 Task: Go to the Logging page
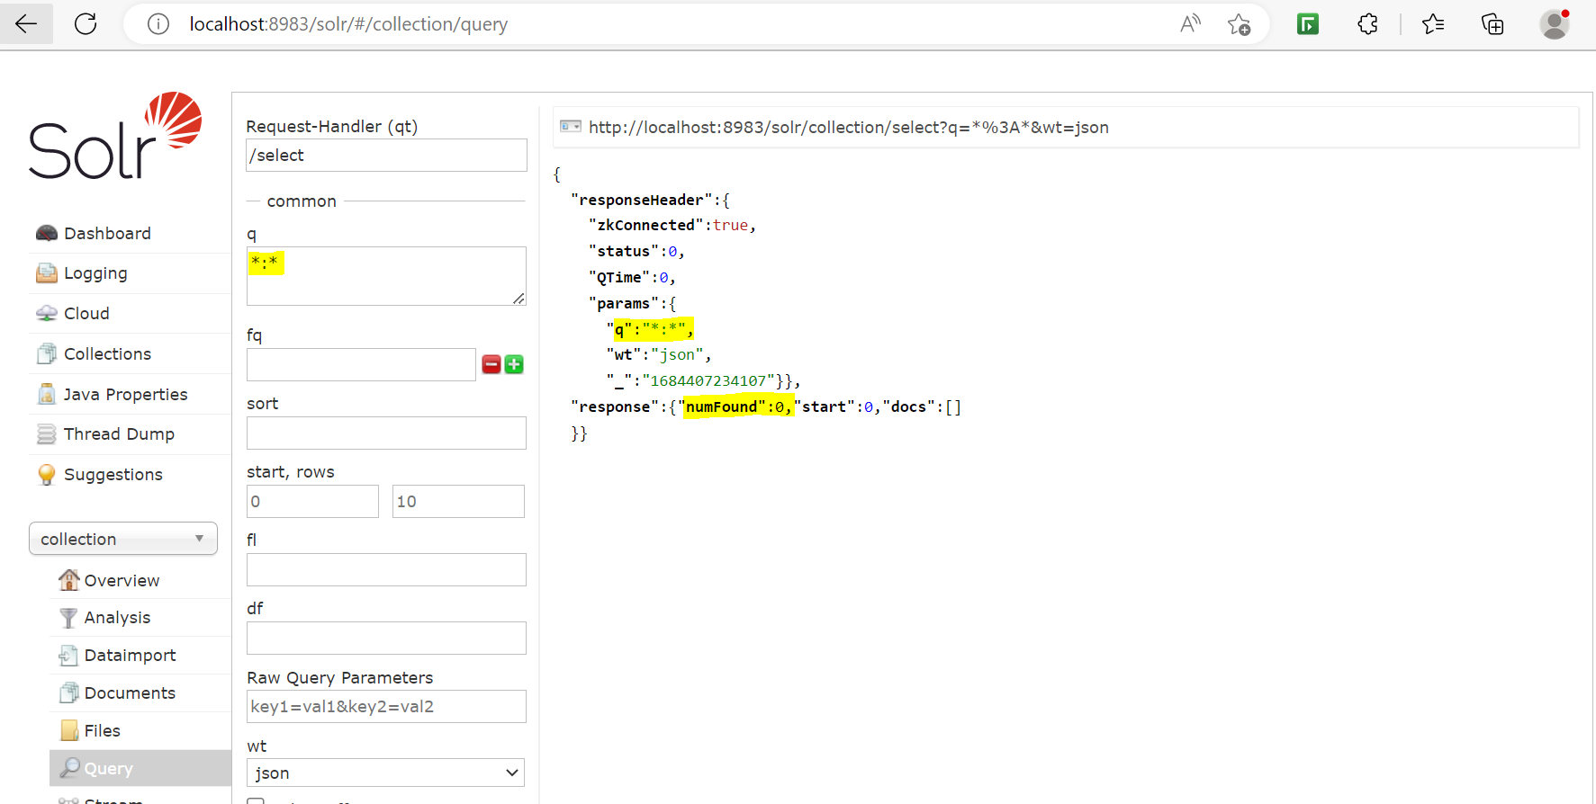tap(95, 273)
